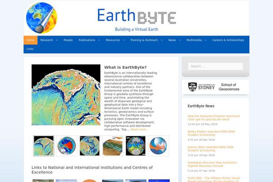
Task: Focus the Search input field
Action: point(215,66)
